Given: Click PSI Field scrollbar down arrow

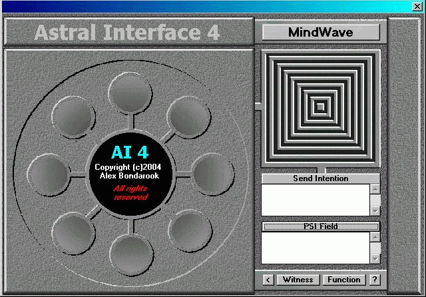Looking at the screenshot, I should click(x=375, y=258).
